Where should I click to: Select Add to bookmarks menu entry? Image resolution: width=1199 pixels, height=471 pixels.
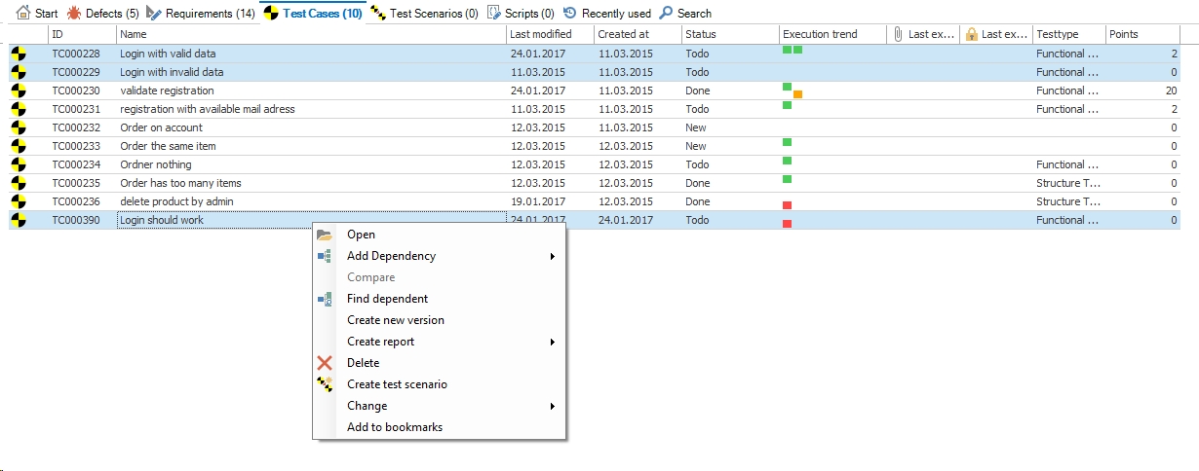coord(394,427)
